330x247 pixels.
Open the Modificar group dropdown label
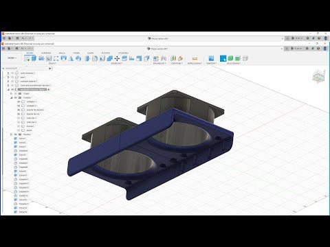pyautogui.click(x=117, y=63)
